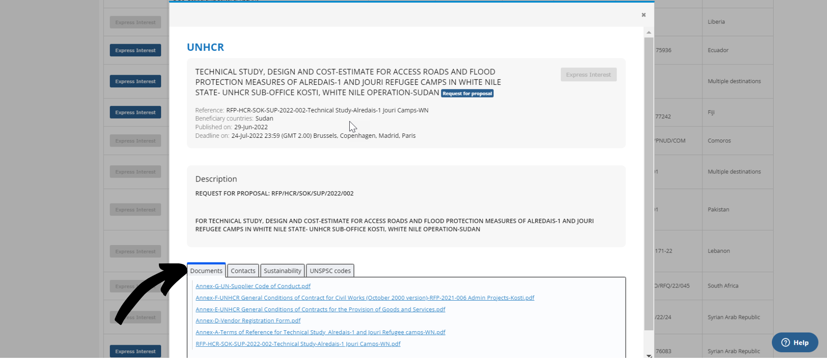Viewport: 827px width, 364px height.
Task: Switch to the Documents tab
Action: pyautogui.click(x=206, y=271)
